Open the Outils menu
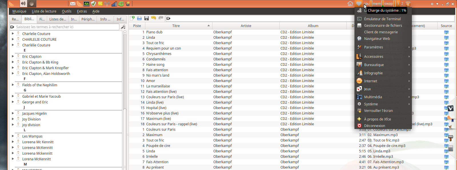The height and width of the screenshot is (170, 457). pyautogui.click(x=67, y=11)
